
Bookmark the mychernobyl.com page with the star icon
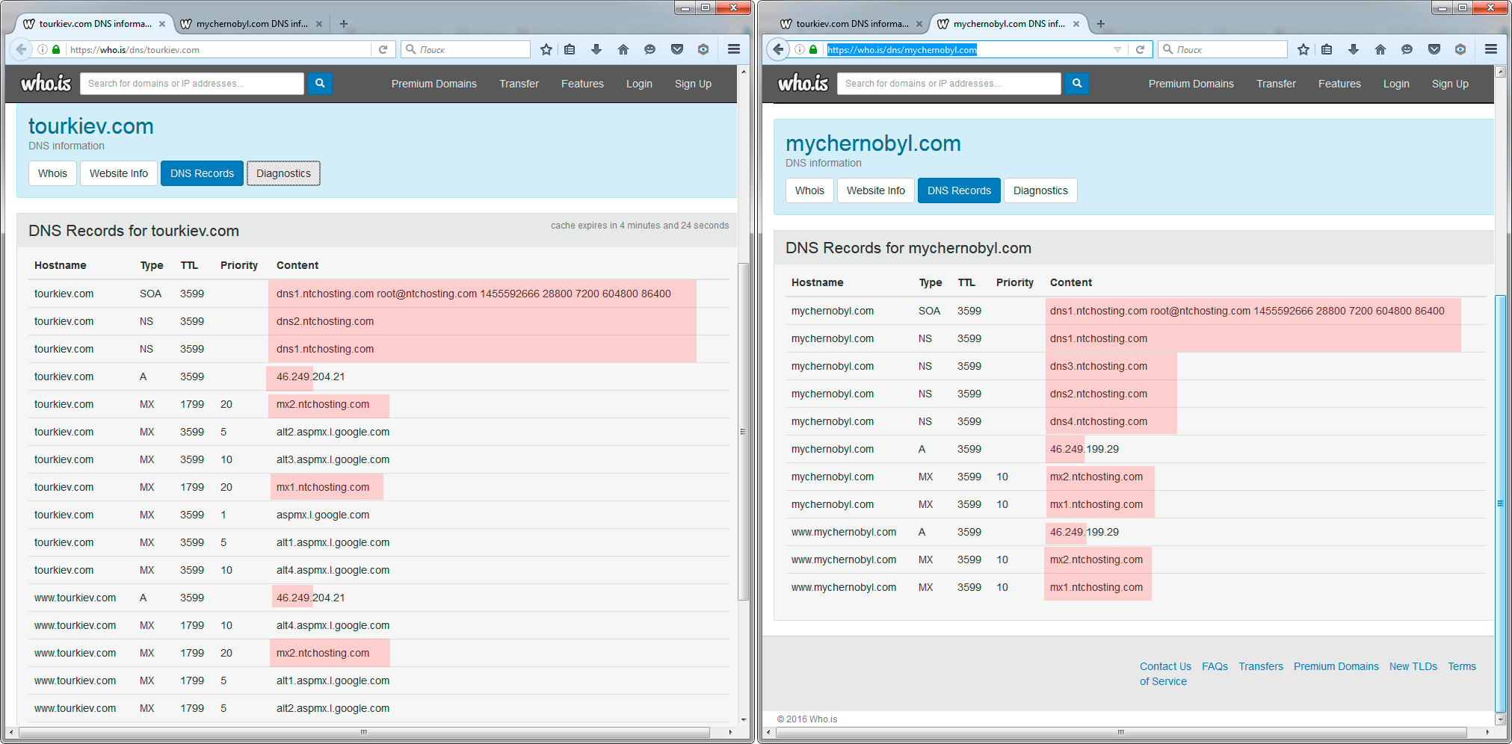(1303, 49)
